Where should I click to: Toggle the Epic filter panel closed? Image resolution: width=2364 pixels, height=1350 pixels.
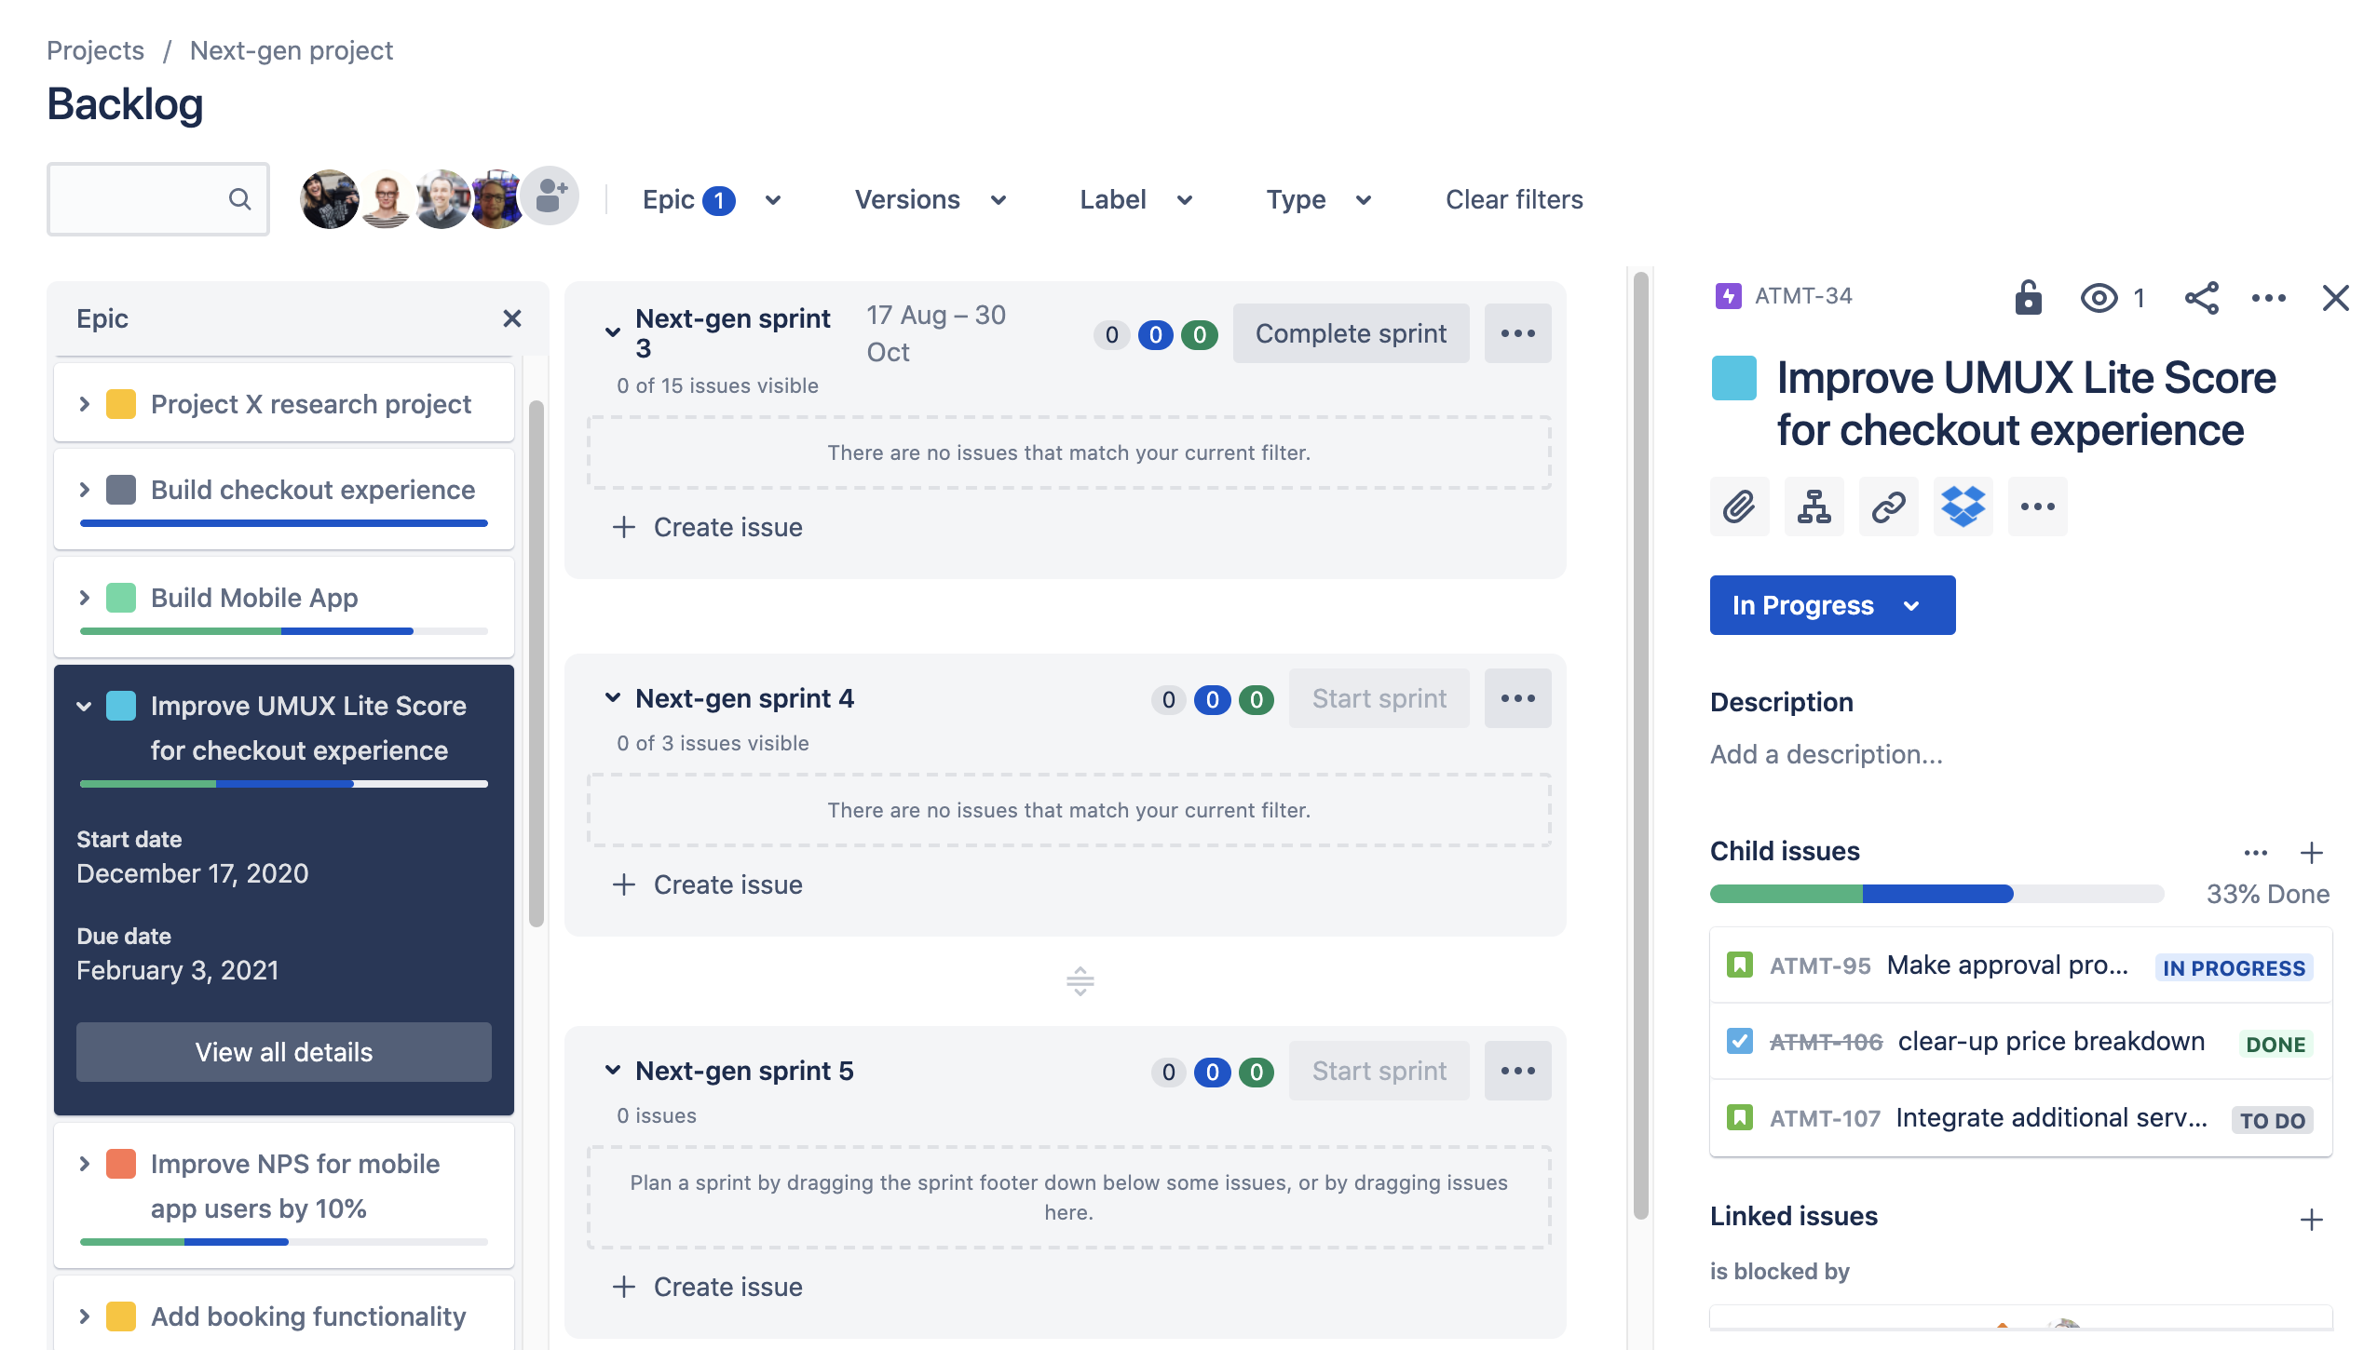(x=513, y=318)
